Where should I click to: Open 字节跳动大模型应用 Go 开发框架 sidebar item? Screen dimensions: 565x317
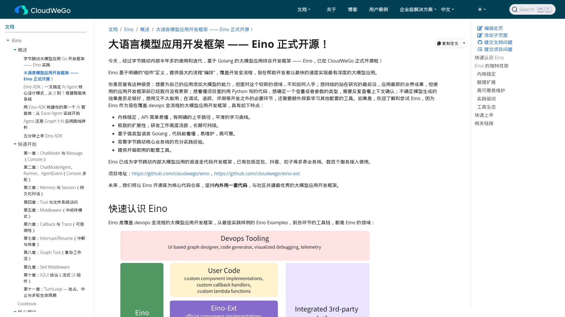pyautogui.click(x=54, y=62)
